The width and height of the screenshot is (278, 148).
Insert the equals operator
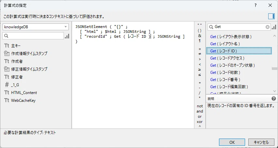coord(200,49)
